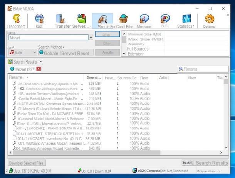The height and width of the screenshot is (178, 235).
Task: Open the Statistics toolbar icon
Action: [186, 18]
